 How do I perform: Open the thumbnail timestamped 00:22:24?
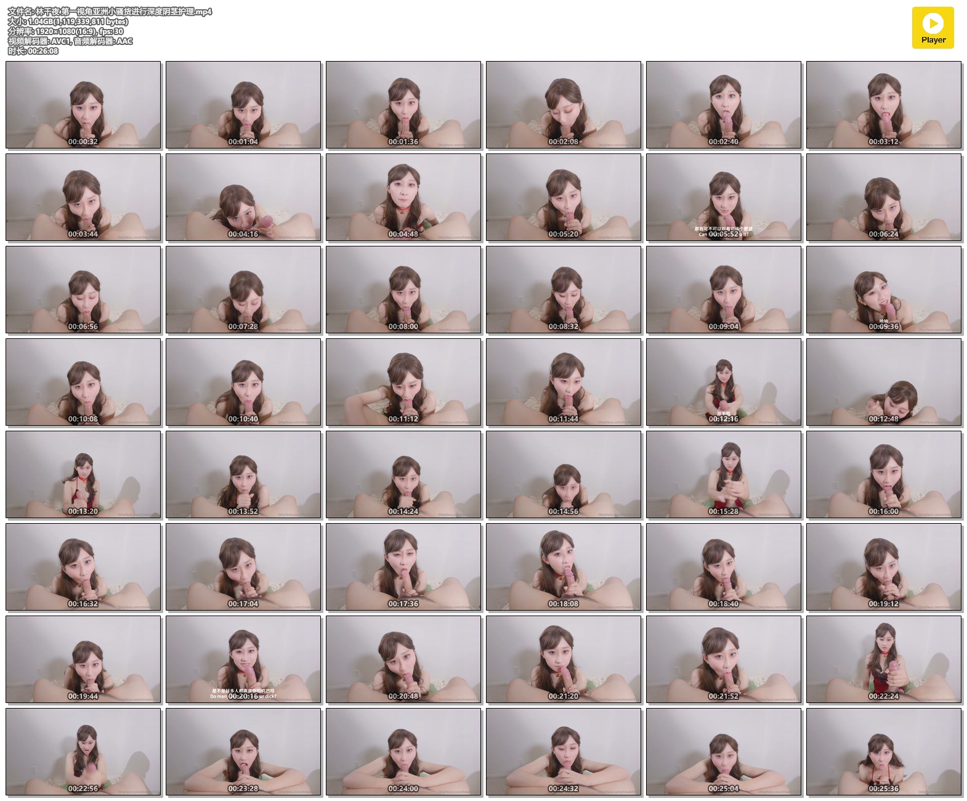coord(883,659)
